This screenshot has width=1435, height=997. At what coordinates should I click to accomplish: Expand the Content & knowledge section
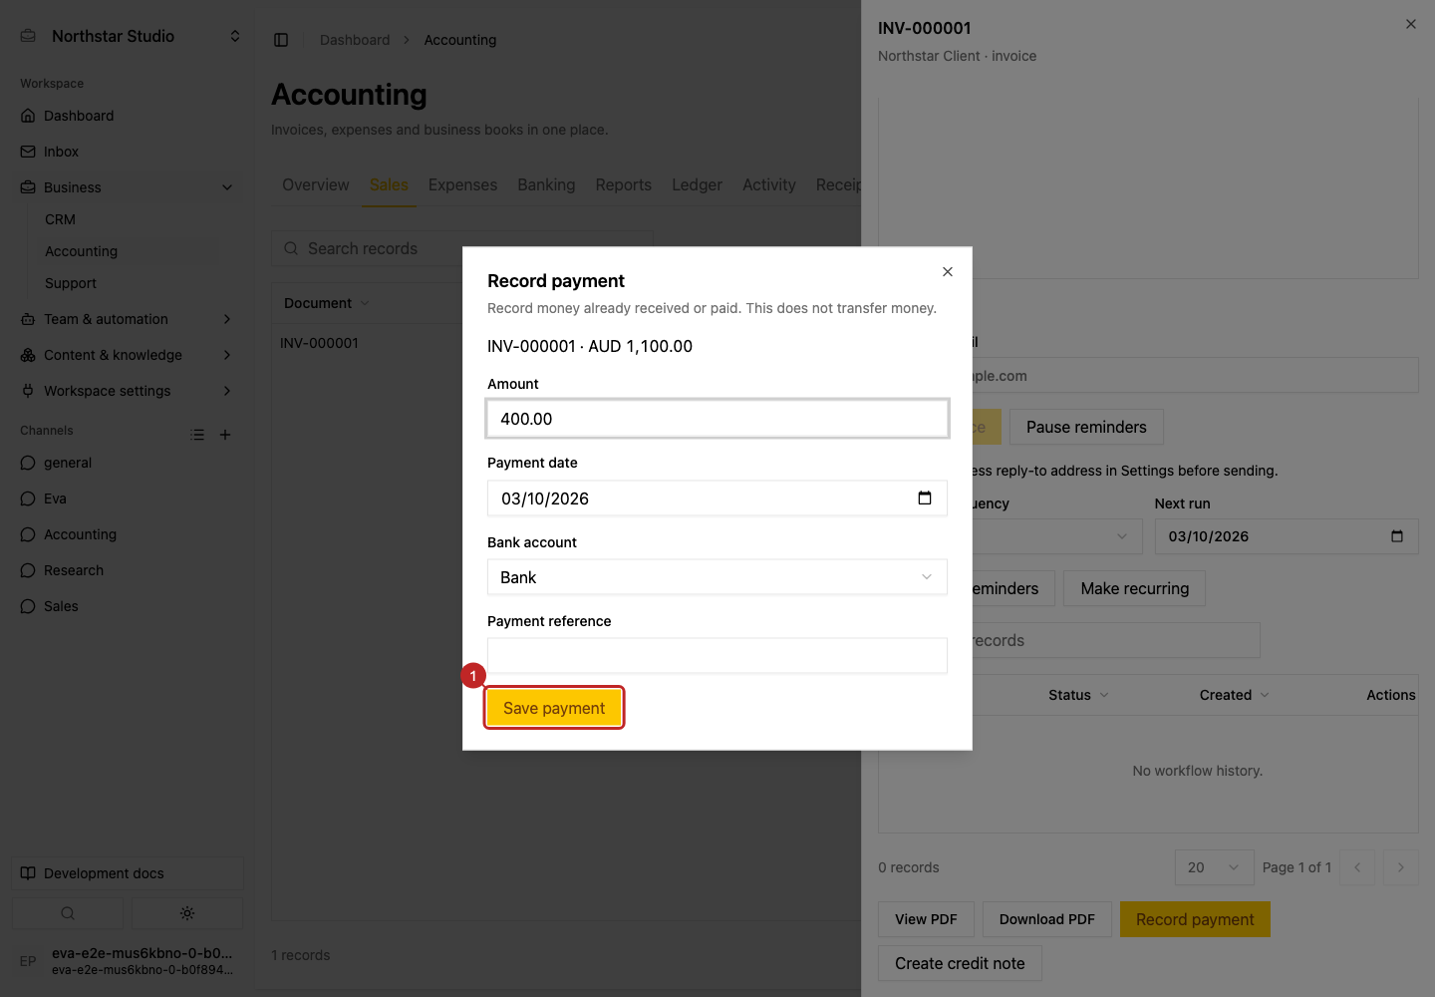point(227,355)
